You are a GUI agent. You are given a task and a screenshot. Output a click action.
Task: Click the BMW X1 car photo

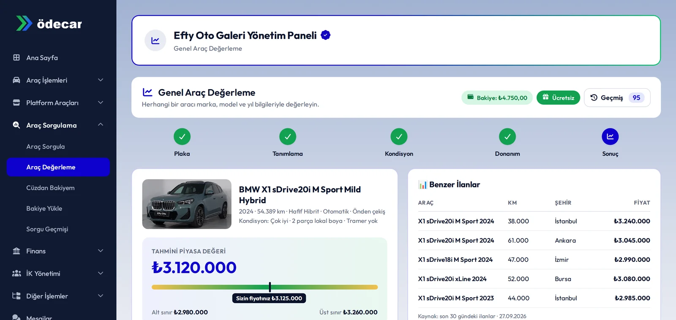[187, 204]
